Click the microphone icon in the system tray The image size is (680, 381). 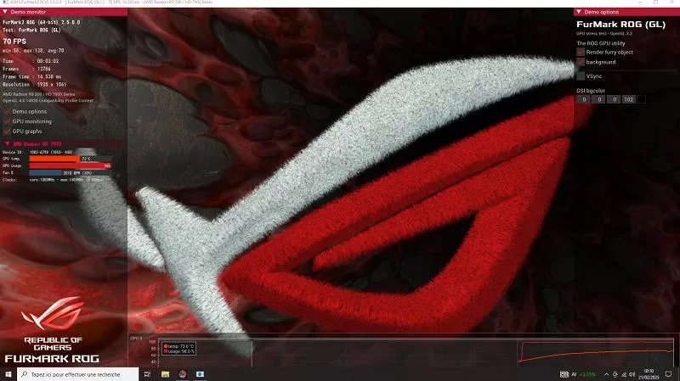(x=615, y=374)
